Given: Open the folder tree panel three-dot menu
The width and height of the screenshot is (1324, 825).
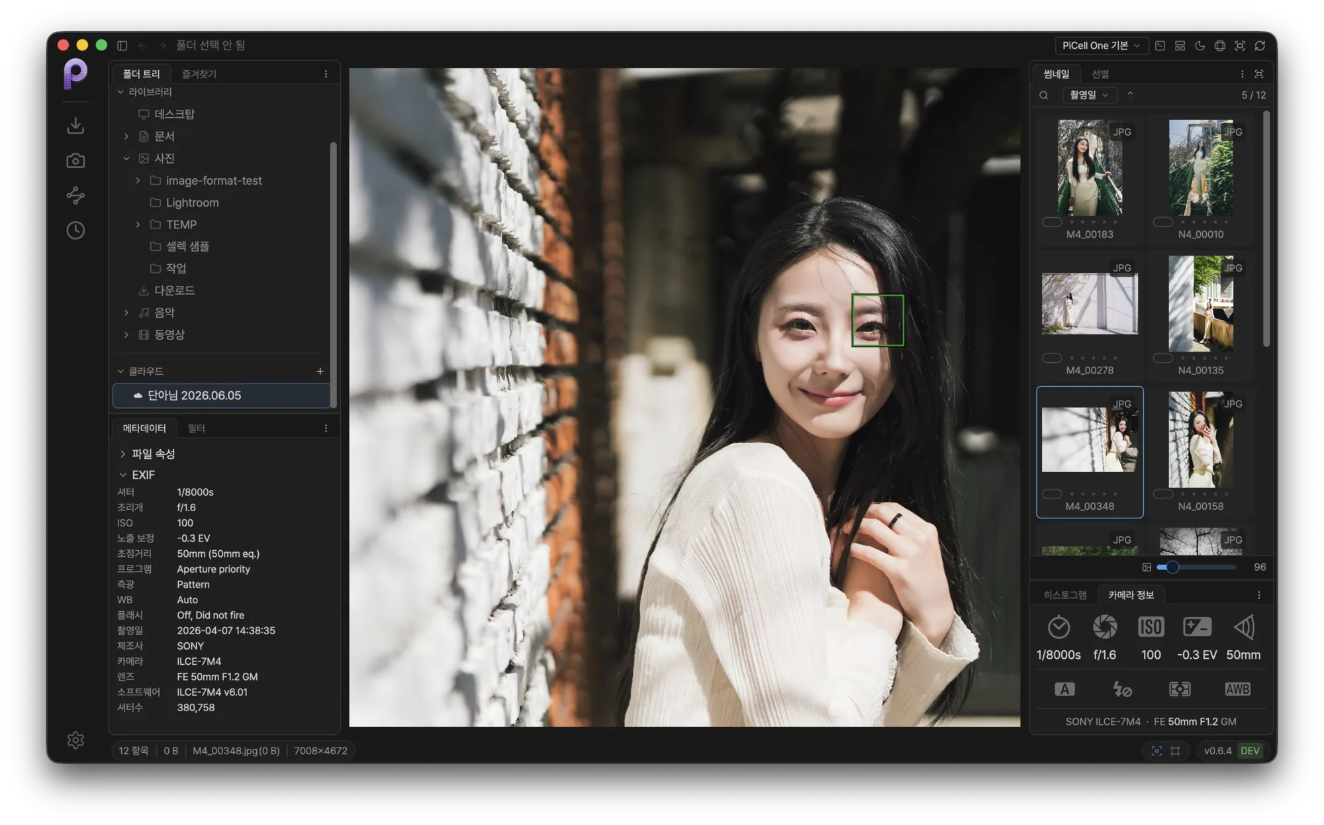Looking at the screenshot, I should coord(326,74).
